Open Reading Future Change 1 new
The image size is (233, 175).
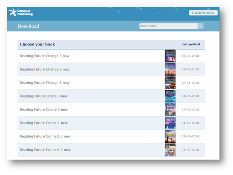click(44, 83)
